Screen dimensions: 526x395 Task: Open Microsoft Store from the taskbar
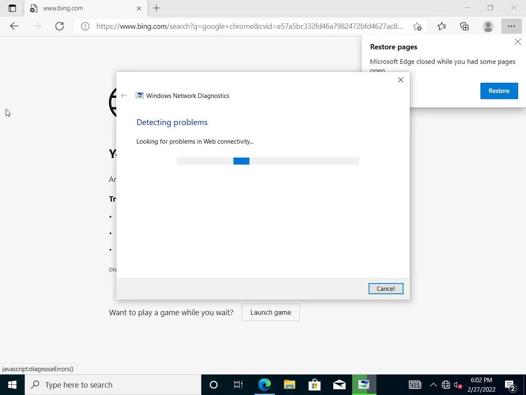(314, 385)
